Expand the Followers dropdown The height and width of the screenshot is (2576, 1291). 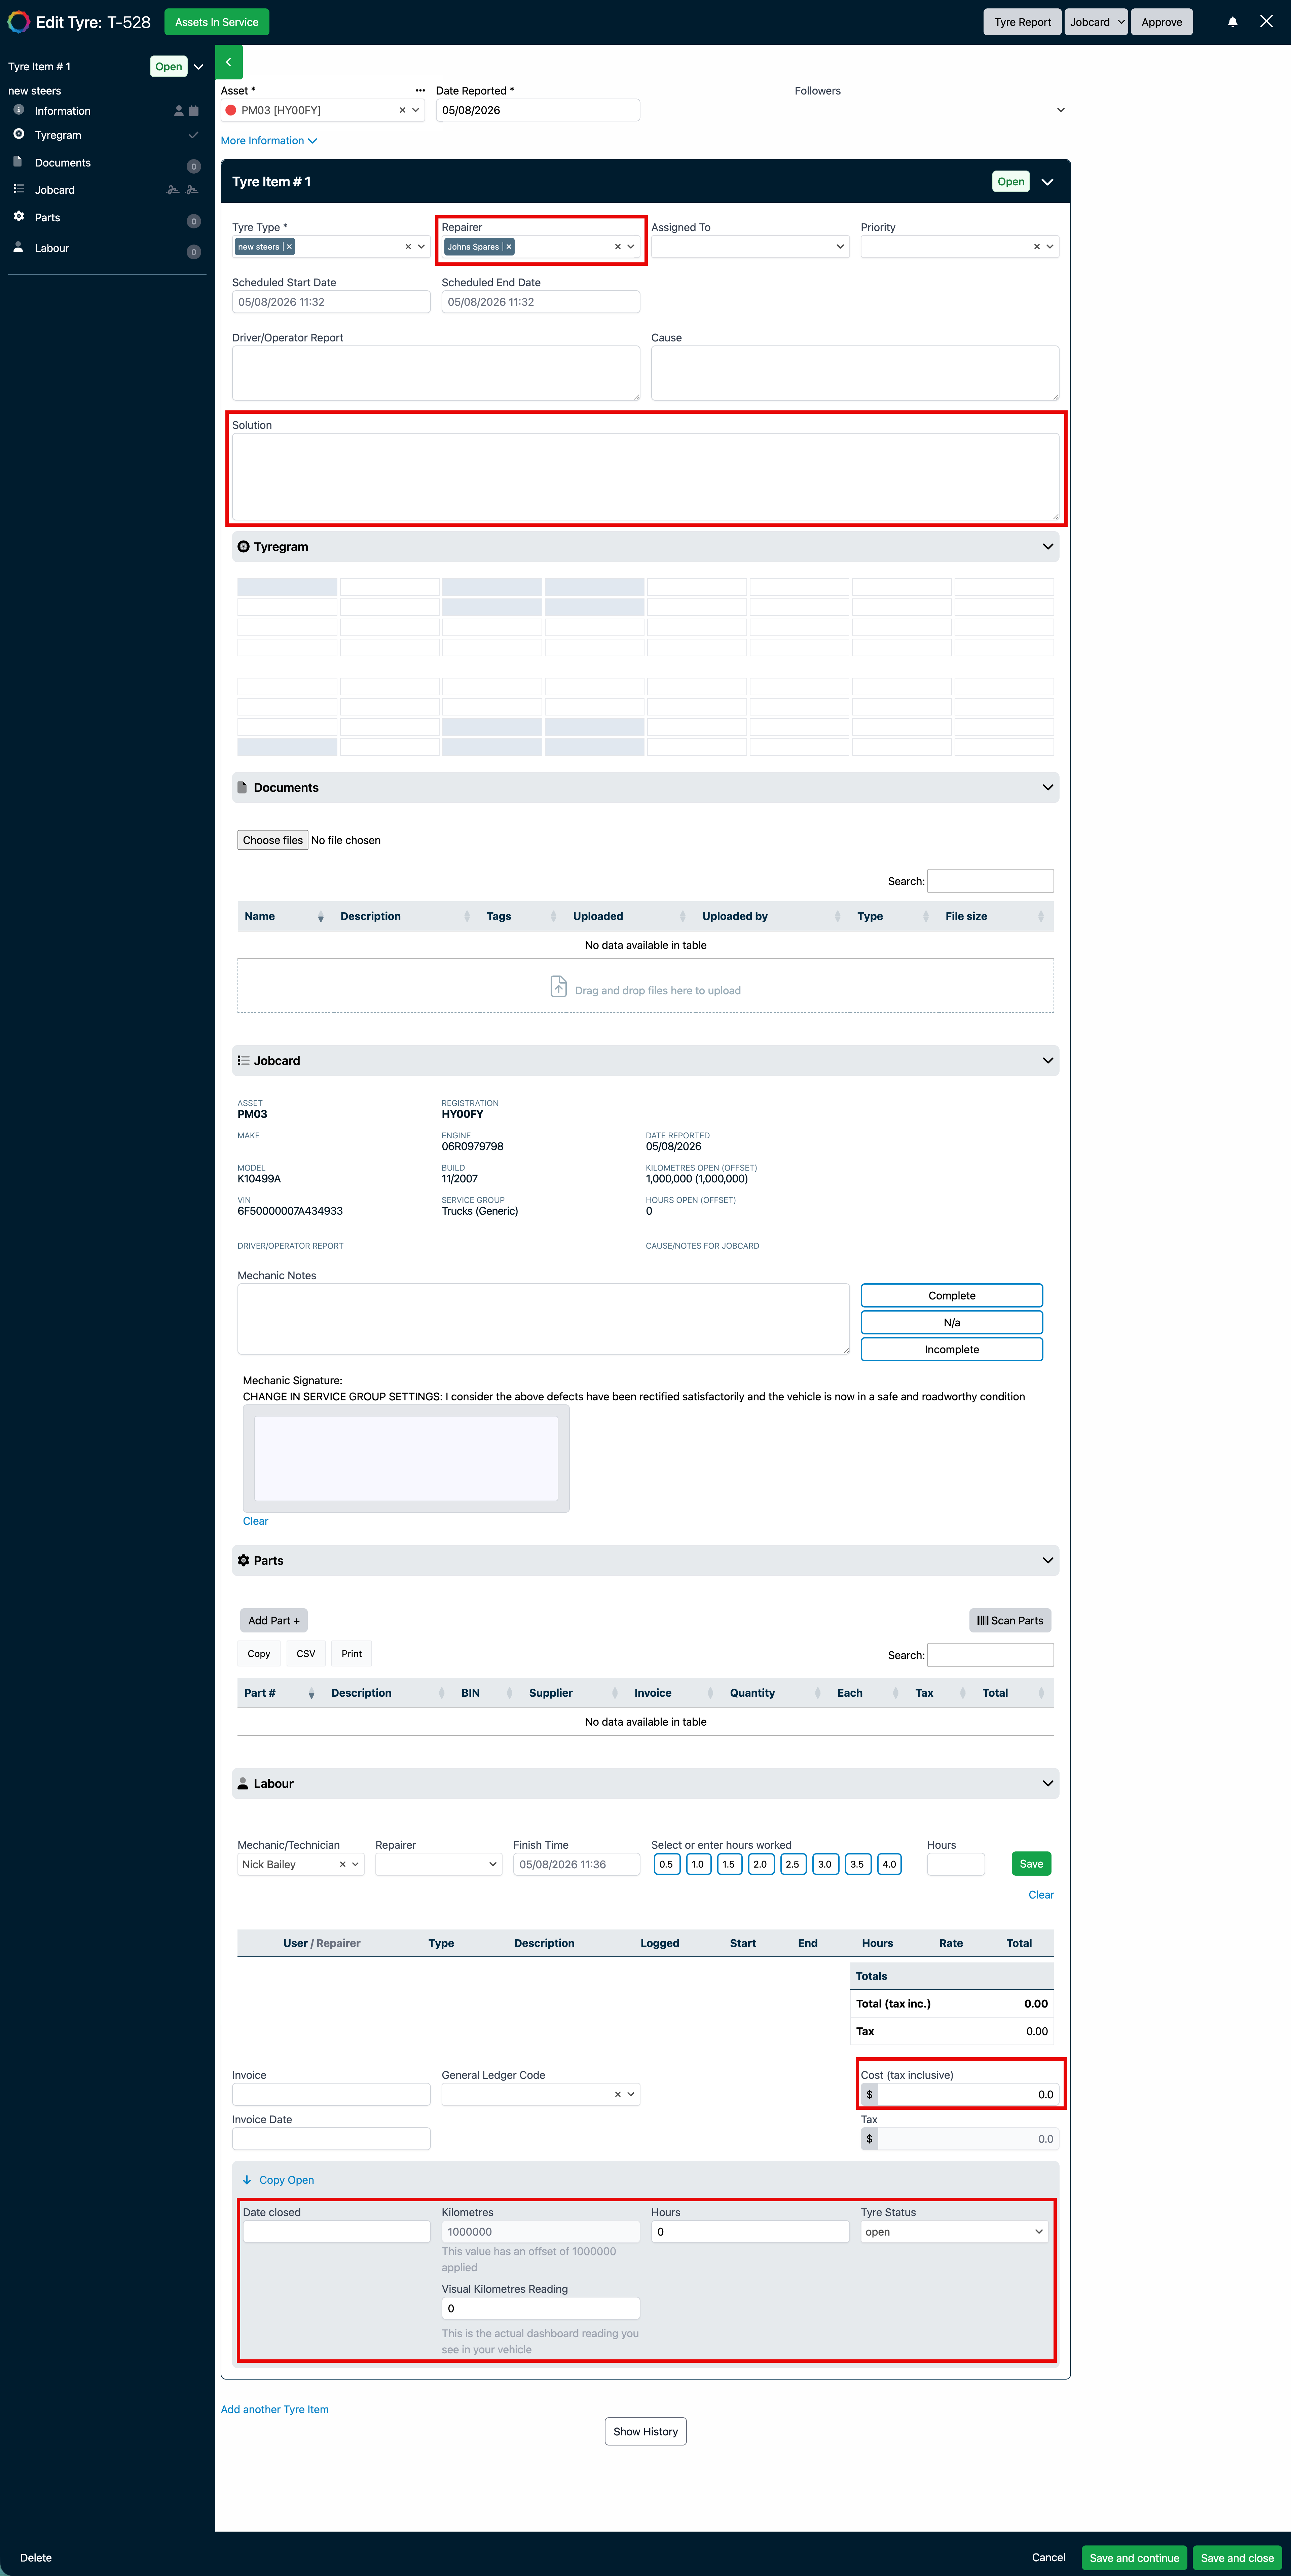point(1061,110)
